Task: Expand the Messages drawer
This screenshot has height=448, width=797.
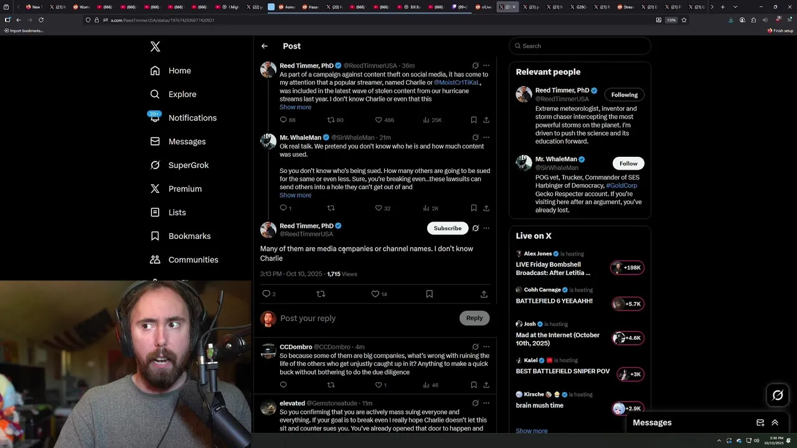Action: 775,422
